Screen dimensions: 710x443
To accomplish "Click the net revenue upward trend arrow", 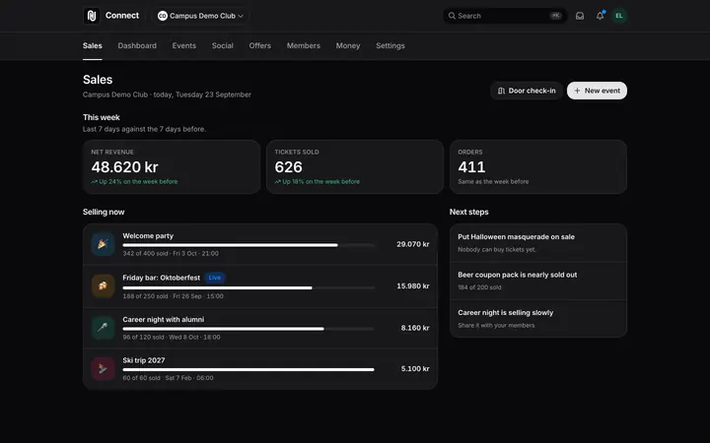I will [x=95, y=182].
